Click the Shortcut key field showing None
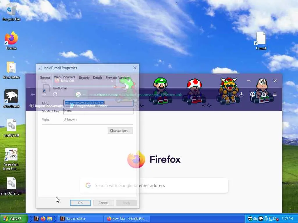Viewport: 298px width, 223px height. pyautogui.click(x=98, y=111)
